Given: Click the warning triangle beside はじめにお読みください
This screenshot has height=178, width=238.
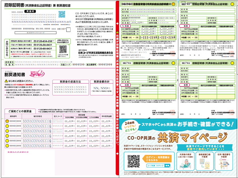Looking at the screenshot, I should click(x=6, y=80).
